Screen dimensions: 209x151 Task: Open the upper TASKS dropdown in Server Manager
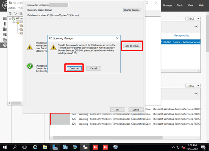pos(193,18)
